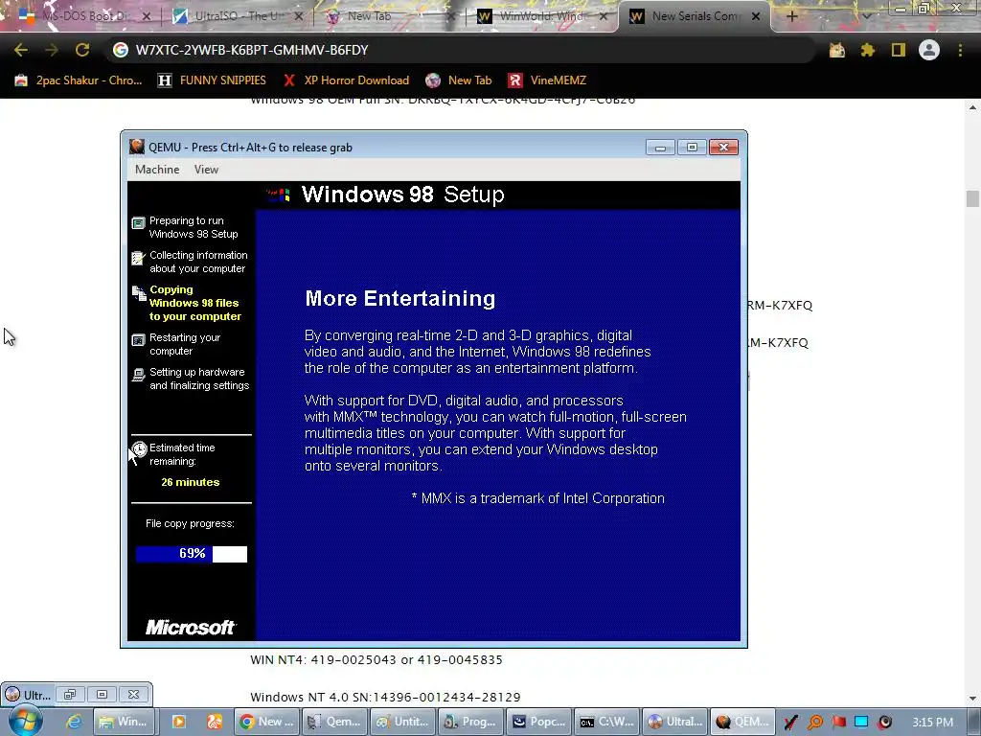This screenshot has width=981, height=736.
Task: Click the doge extension icon in Chrome
Action: [837, 50]
